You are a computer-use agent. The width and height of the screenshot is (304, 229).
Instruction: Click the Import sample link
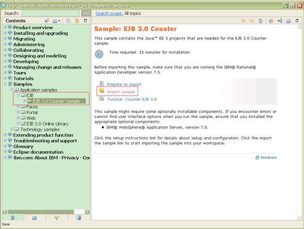(121, 92)
